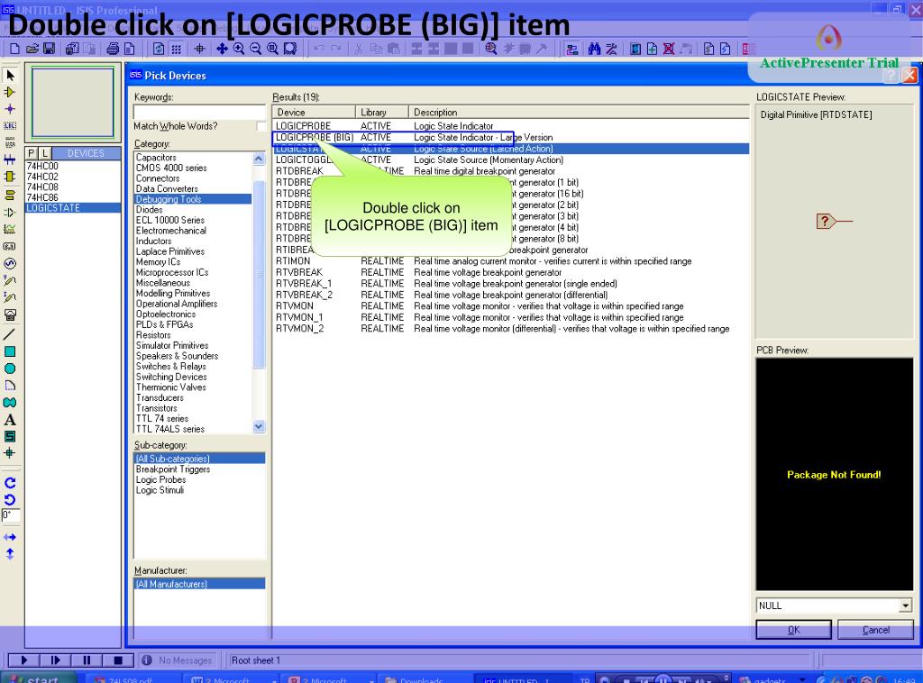
Task: Click the L (library manager) button
Action: pyautogui.click(x=45, y=153)
